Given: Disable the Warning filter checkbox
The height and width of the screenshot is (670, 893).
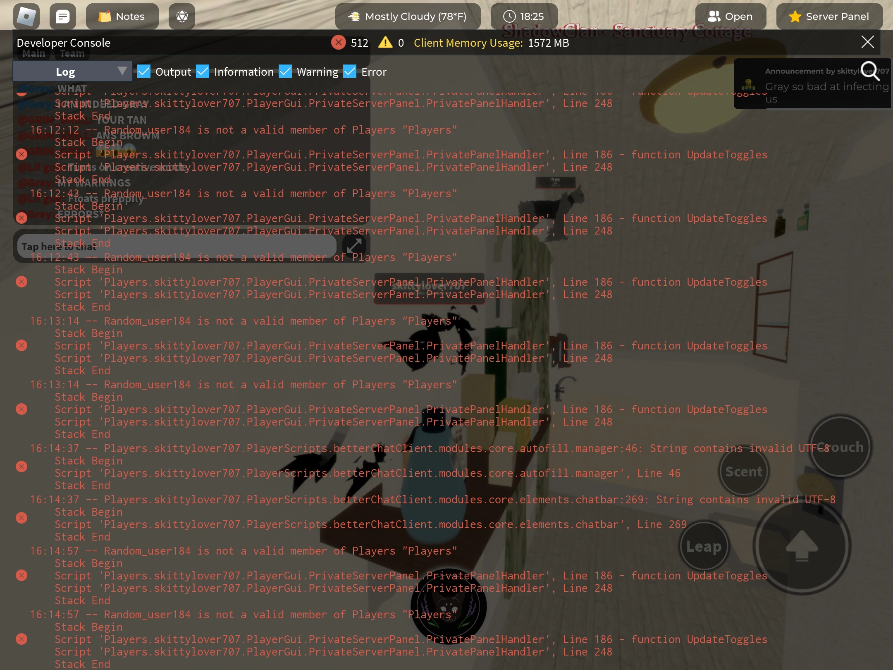Looking at the screenshot, I should click(x=285, y=72).
